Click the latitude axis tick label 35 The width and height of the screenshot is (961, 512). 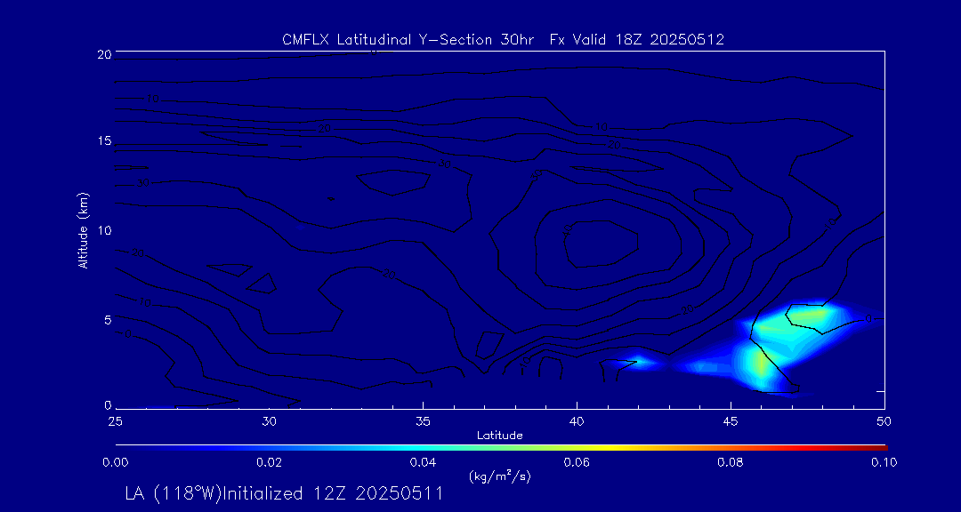coord(423,421)
